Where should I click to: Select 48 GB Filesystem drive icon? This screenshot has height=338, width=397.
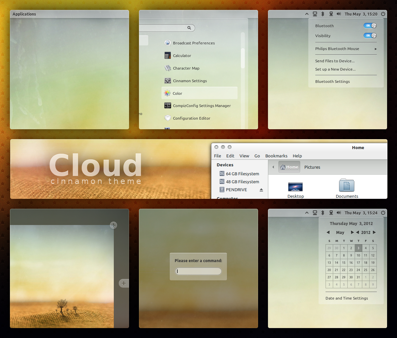click(222, 182)
